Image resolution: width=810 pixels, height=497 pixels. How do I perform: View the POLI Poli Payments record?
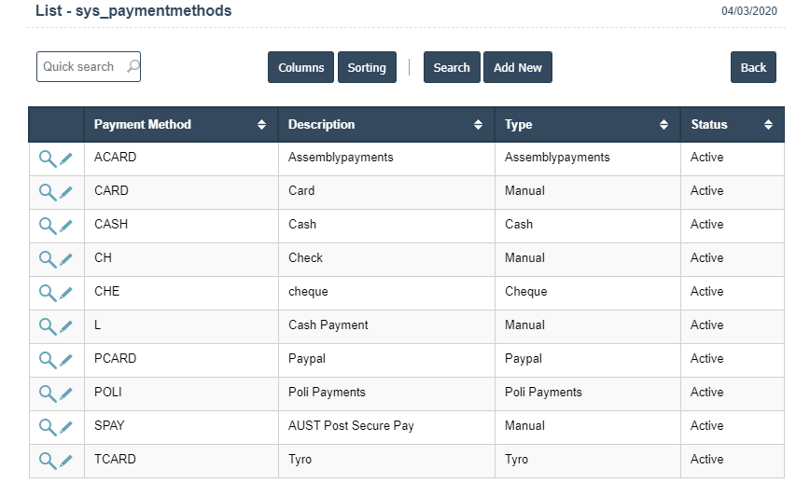tap(47, 393)
